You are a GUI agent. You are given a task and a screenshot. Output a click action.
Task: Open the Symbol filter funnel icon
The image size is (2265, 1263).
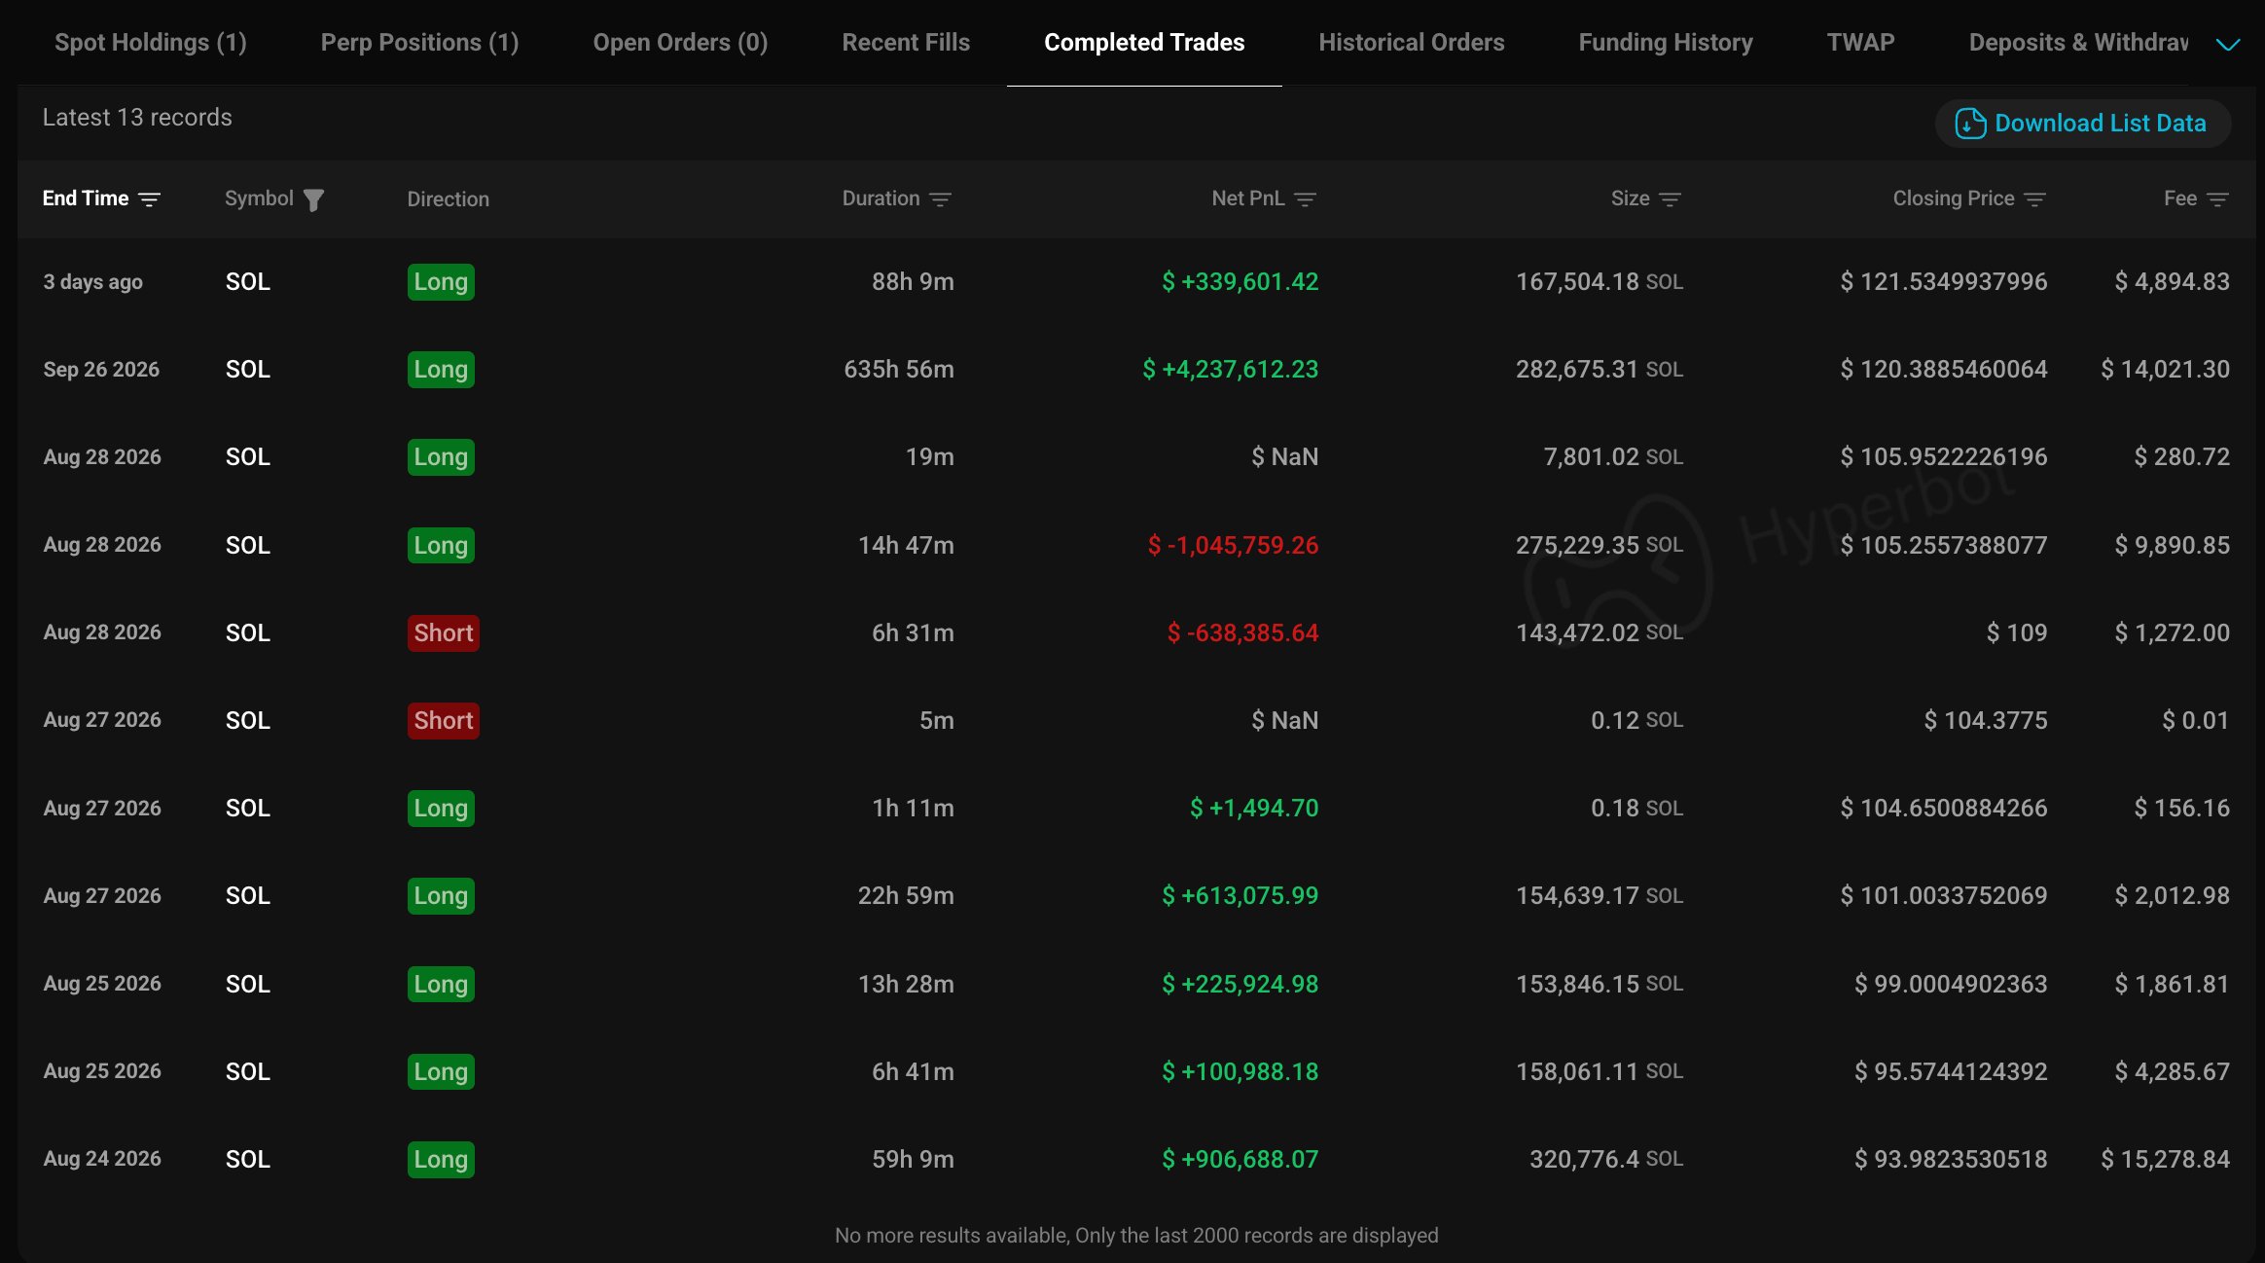point(313,199)
